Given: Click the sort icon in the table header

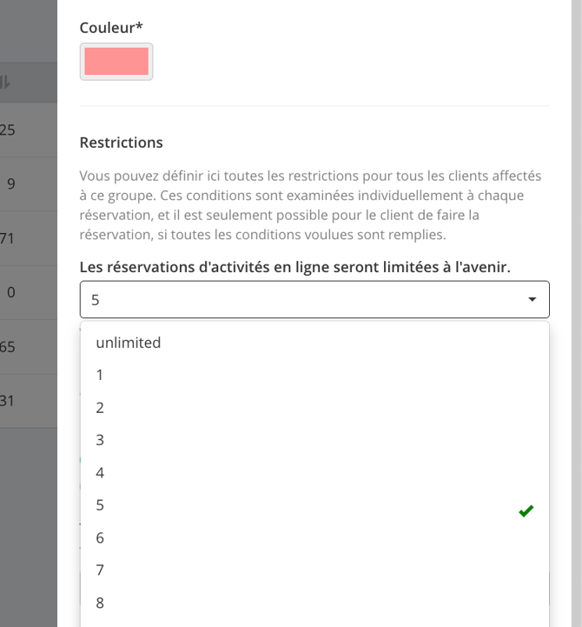Looking at the screenshot, I should [x=5, y=82].
